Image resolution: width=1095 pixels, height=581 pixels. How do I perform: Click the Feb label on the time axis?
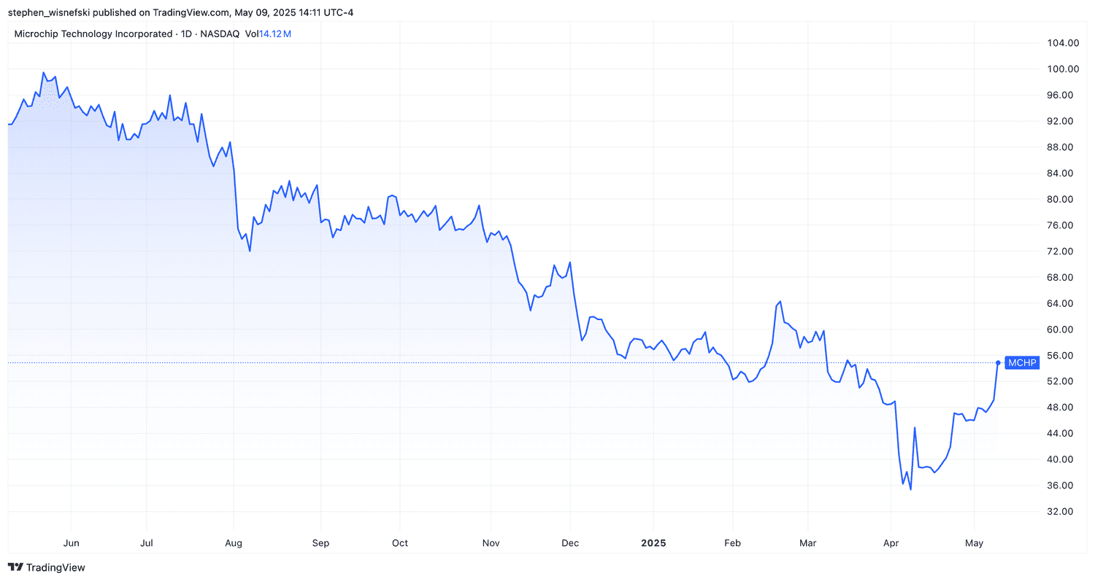point(732,543)
